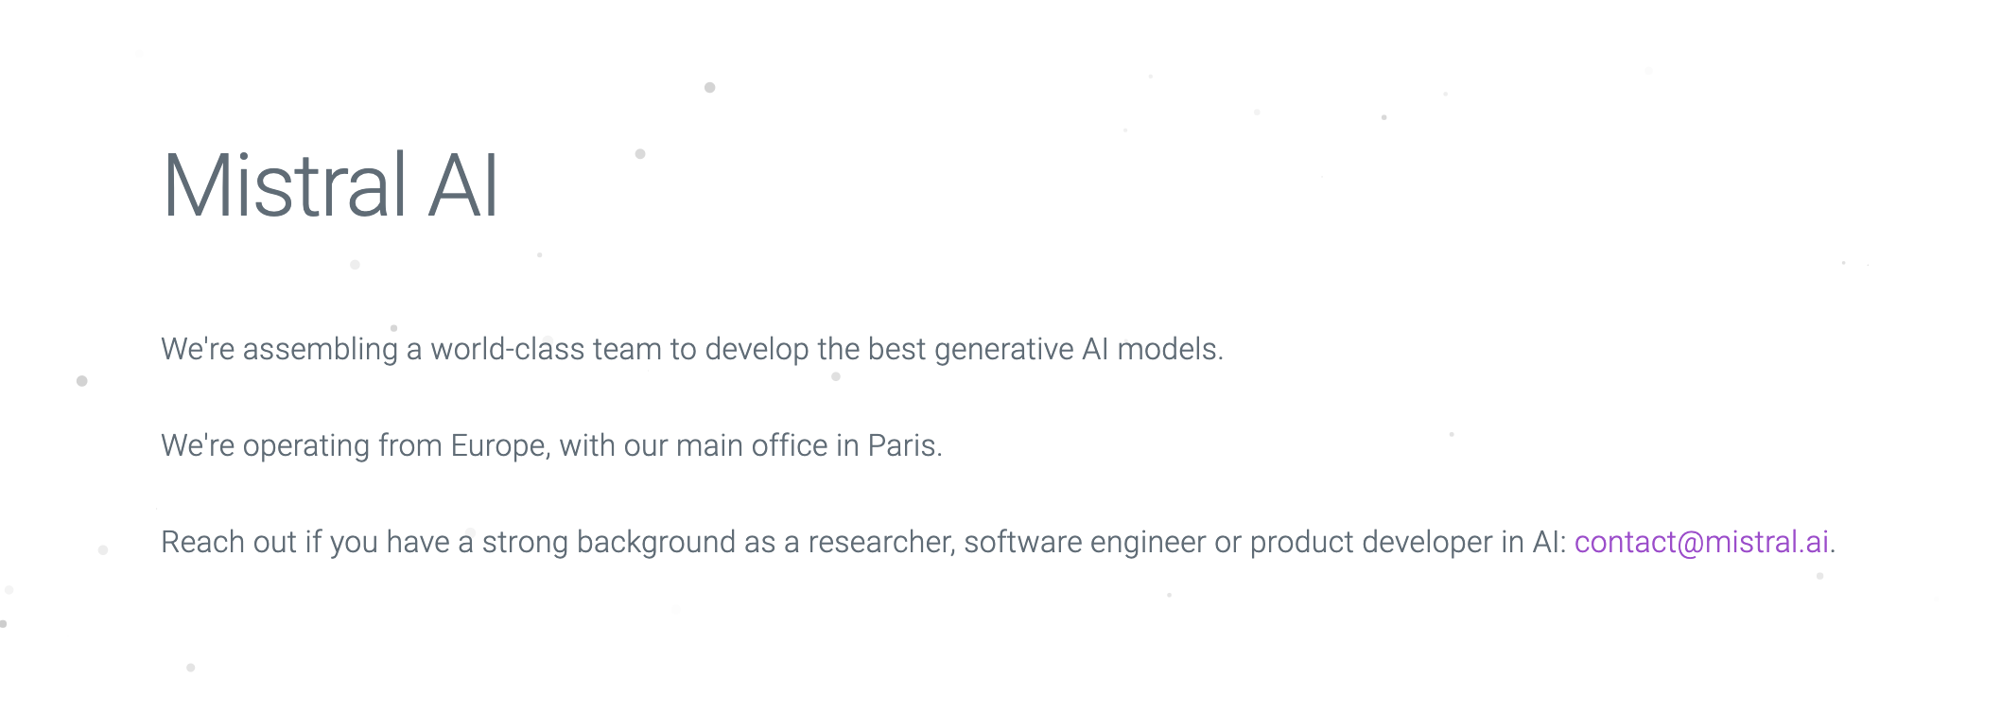
Task: Click the phrase 'generative AI models'
Action: (1076, 349)
